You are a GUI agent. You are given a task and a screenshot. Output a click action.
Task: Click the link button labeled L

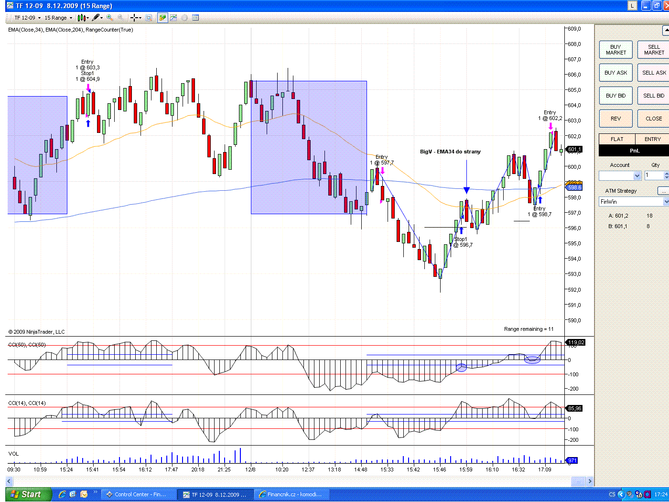point(632,6)
